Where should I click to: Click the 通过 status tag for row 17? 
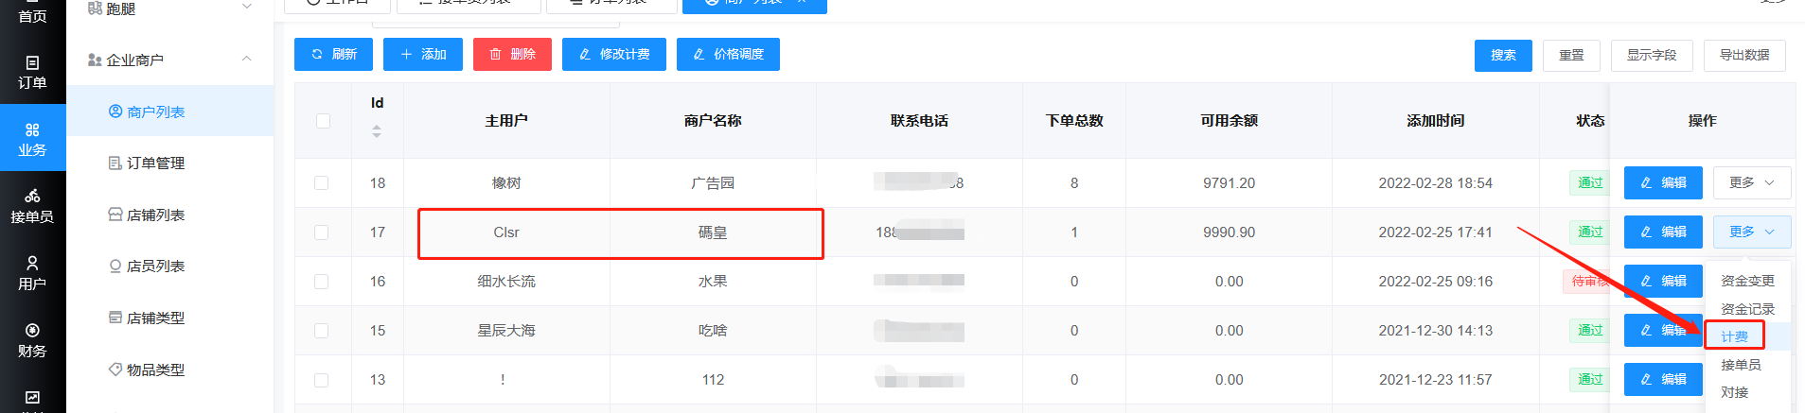[1590, 232]
